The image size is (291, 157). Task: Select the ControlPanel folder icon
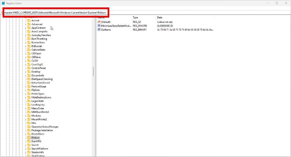click(29, 68)
